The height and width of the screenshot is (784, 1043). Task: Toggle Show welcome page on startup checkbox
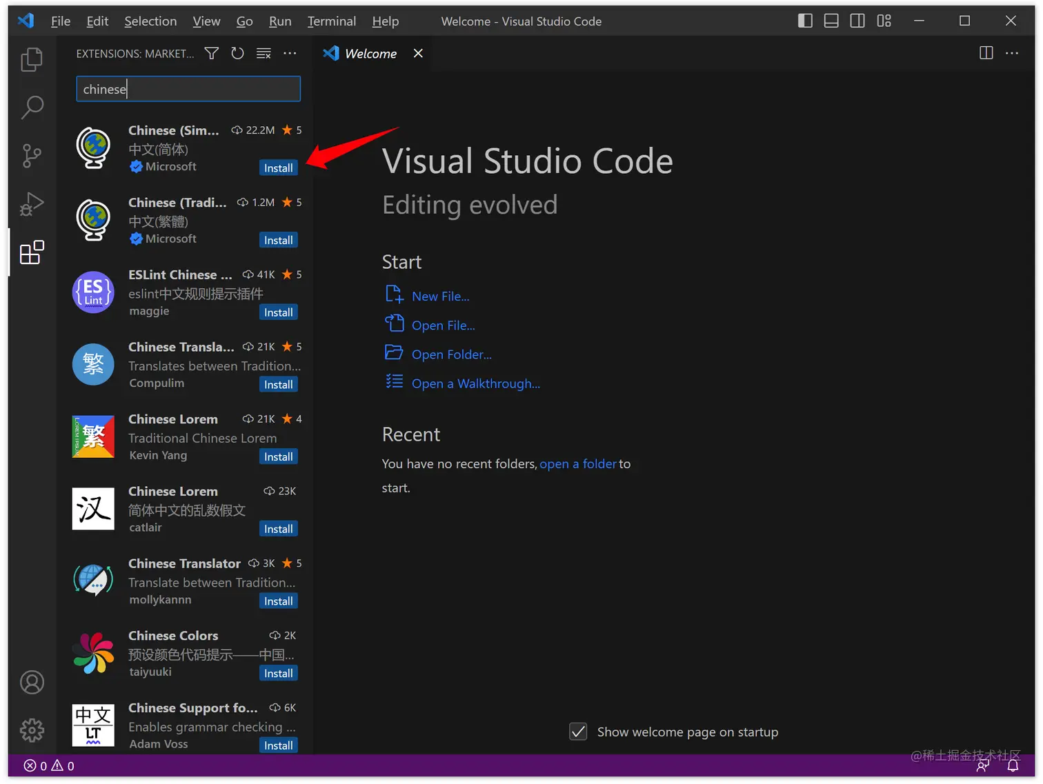(578, 732)
